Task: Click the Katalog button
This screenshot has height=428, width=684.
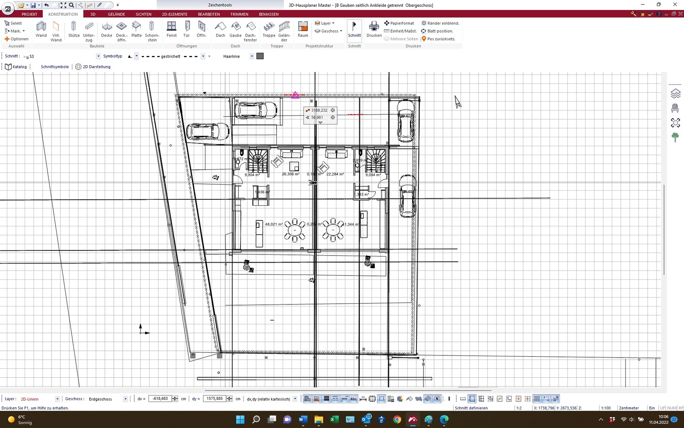Action: (16, 67)
